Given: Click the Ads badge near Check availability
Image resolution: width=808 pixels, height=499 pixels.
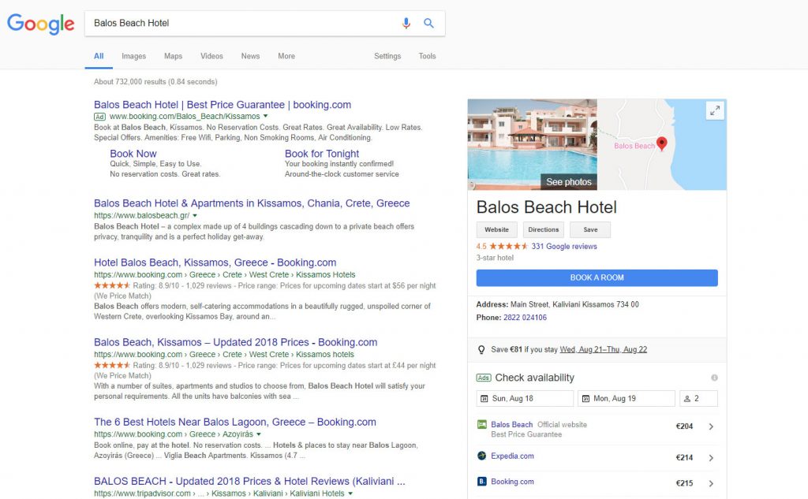Looking at the screenshot, I should point(484,378).
